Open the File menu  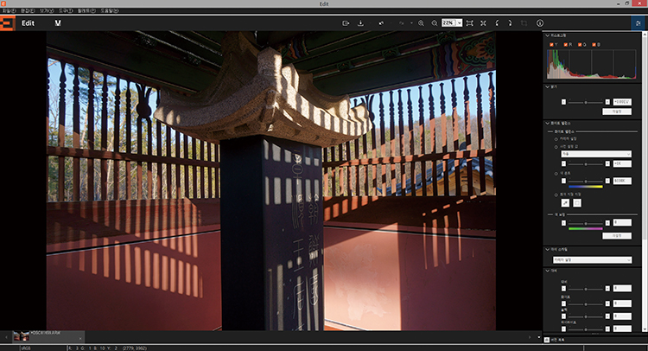point(9,10)
